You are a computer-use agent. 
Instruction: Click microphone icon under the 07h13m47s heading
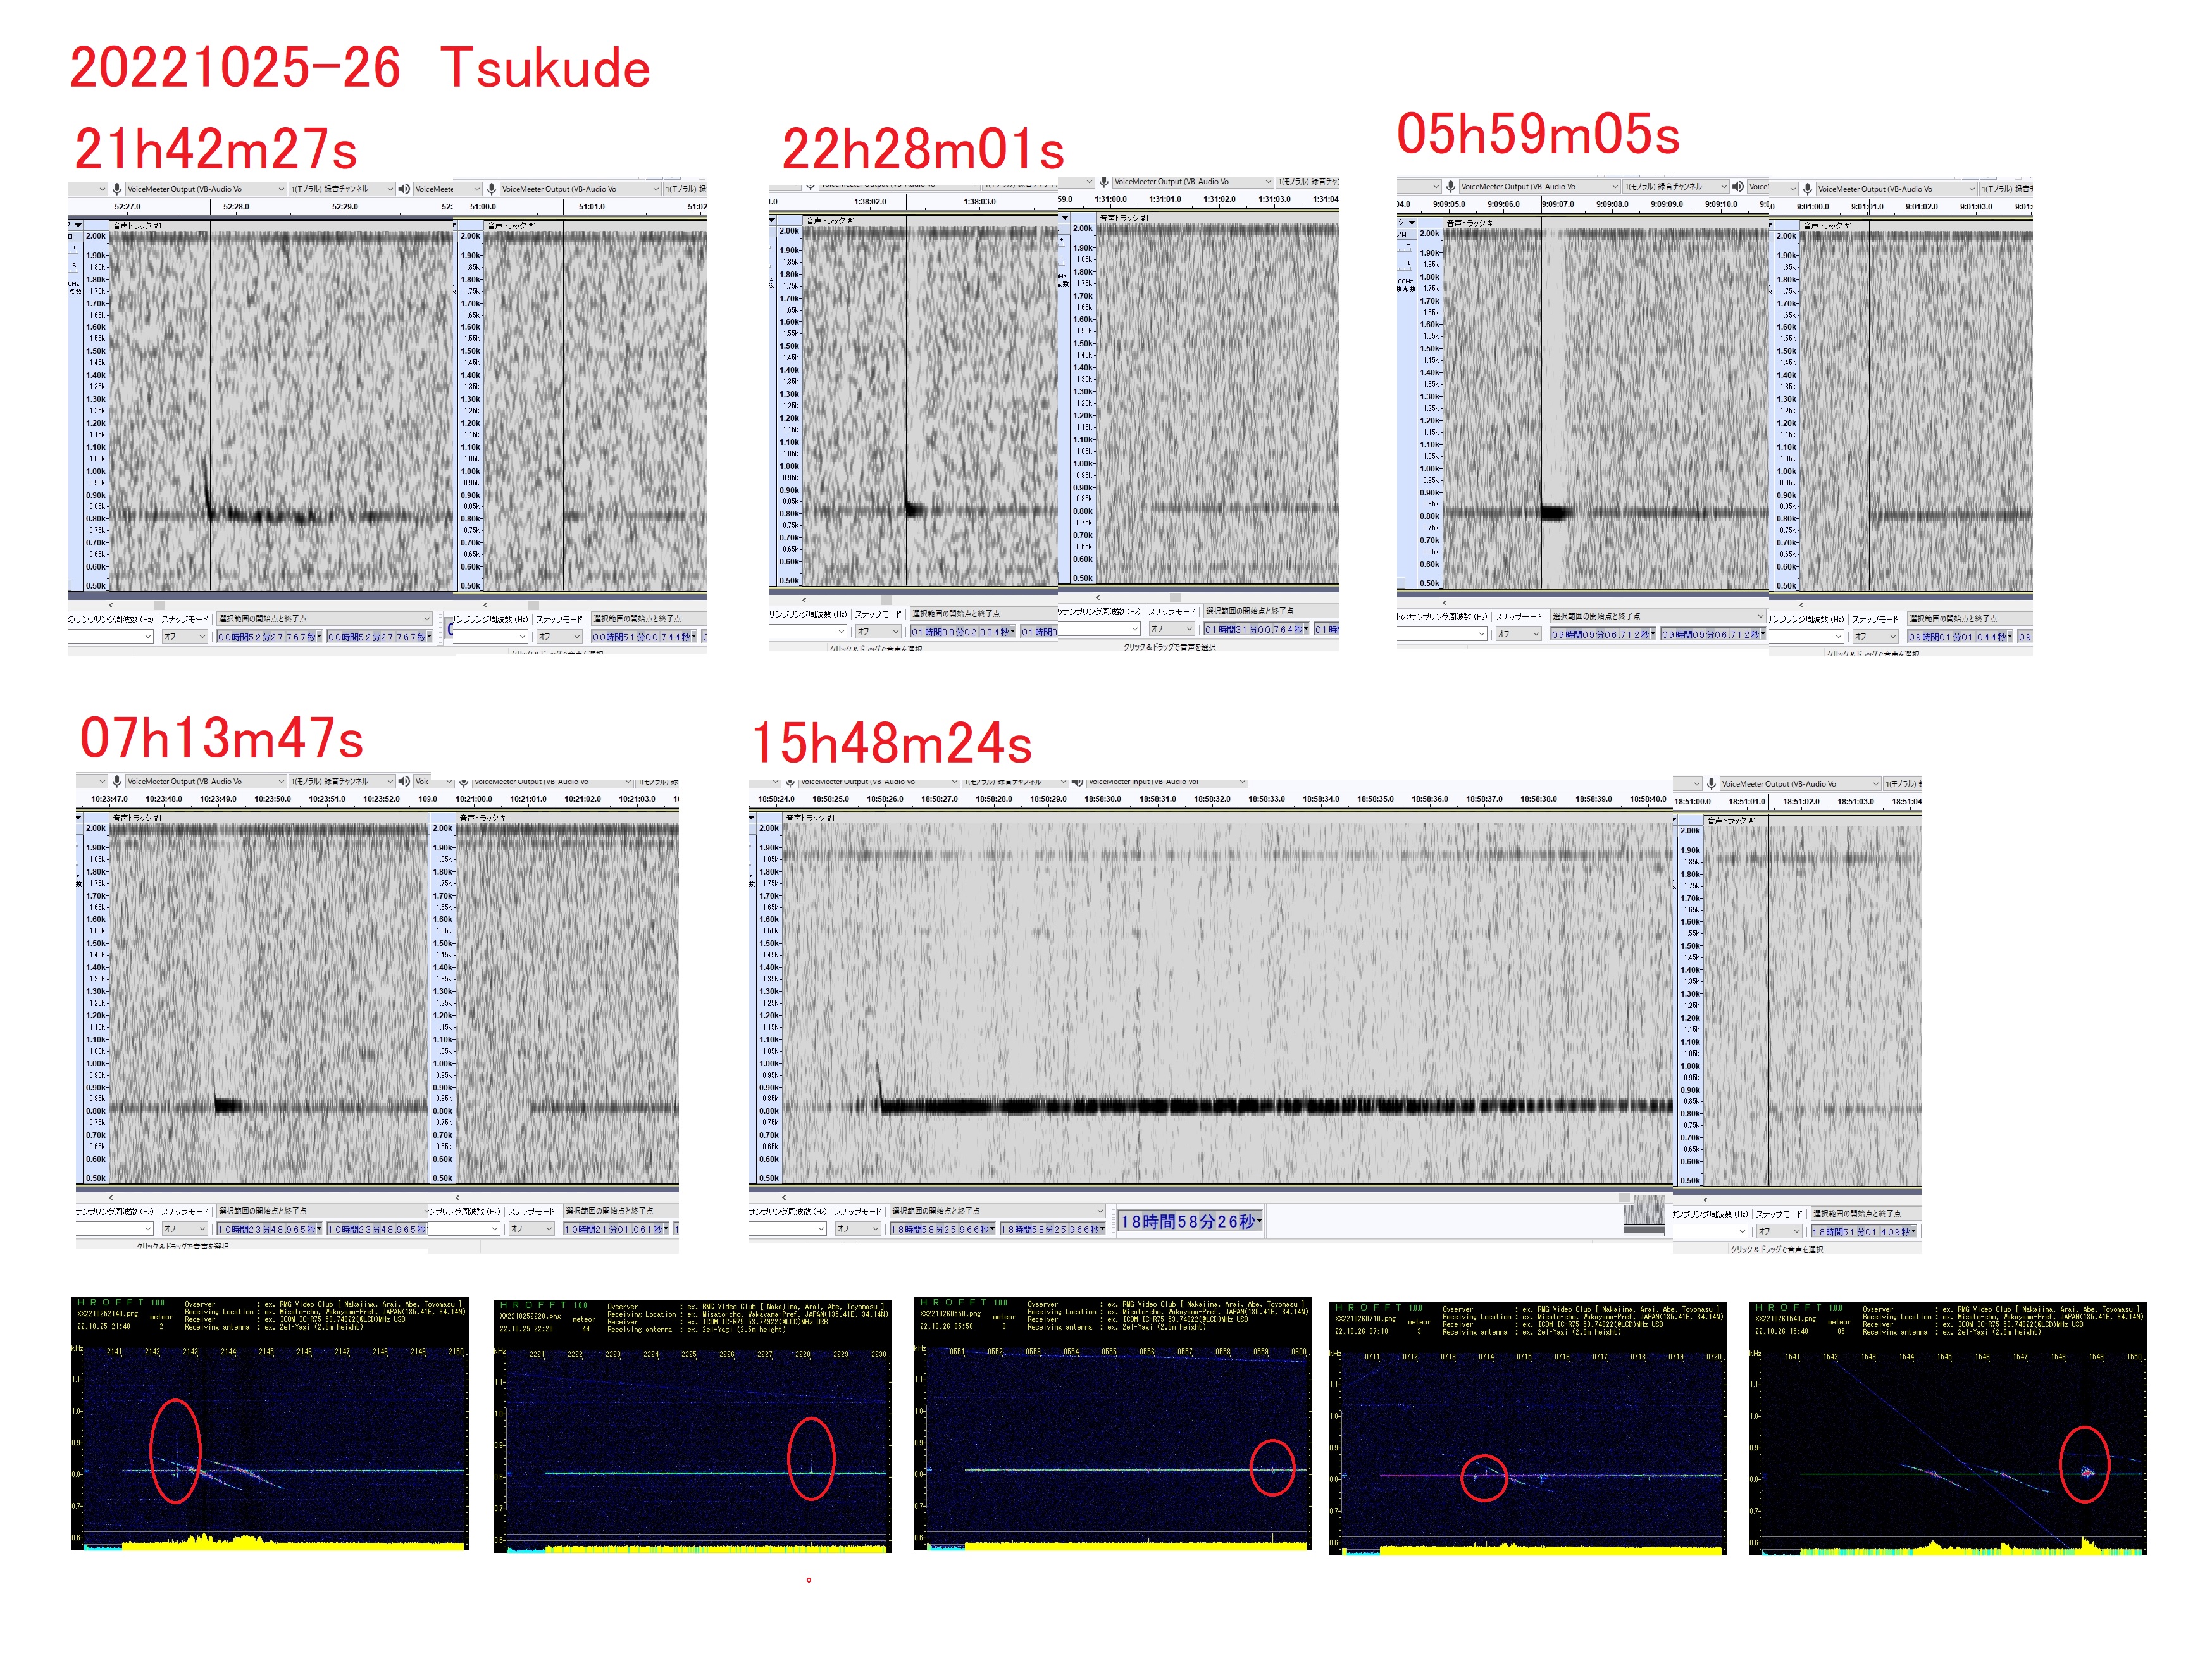pyautogui.click(x=117, y=781)
